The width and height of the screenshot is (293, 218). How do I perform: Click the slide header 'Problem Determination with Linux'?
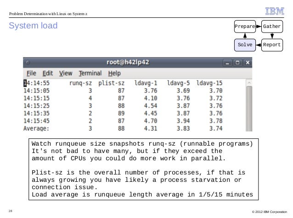[48, 14]
